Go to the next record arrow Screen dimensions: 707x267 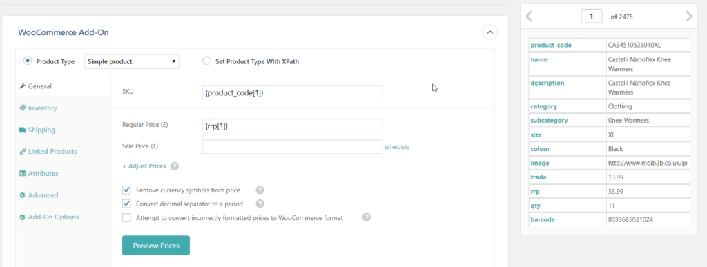click(688, 17)
